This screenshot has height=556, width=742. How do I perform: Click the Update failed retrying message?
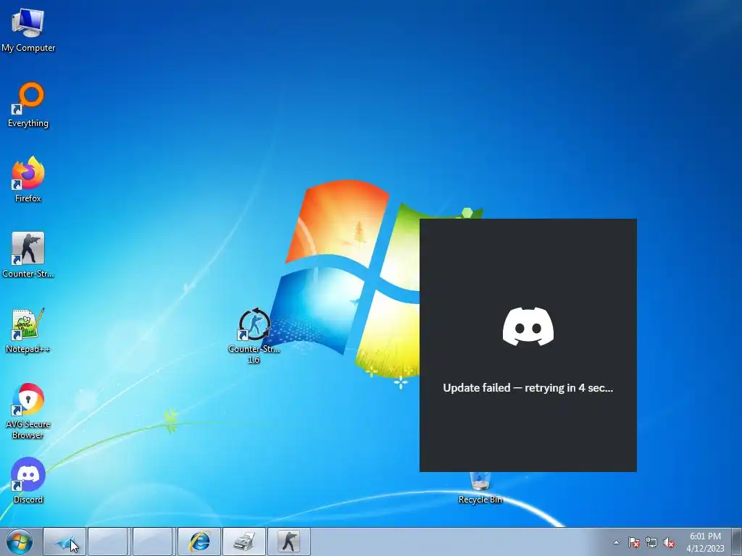point(528,388)
